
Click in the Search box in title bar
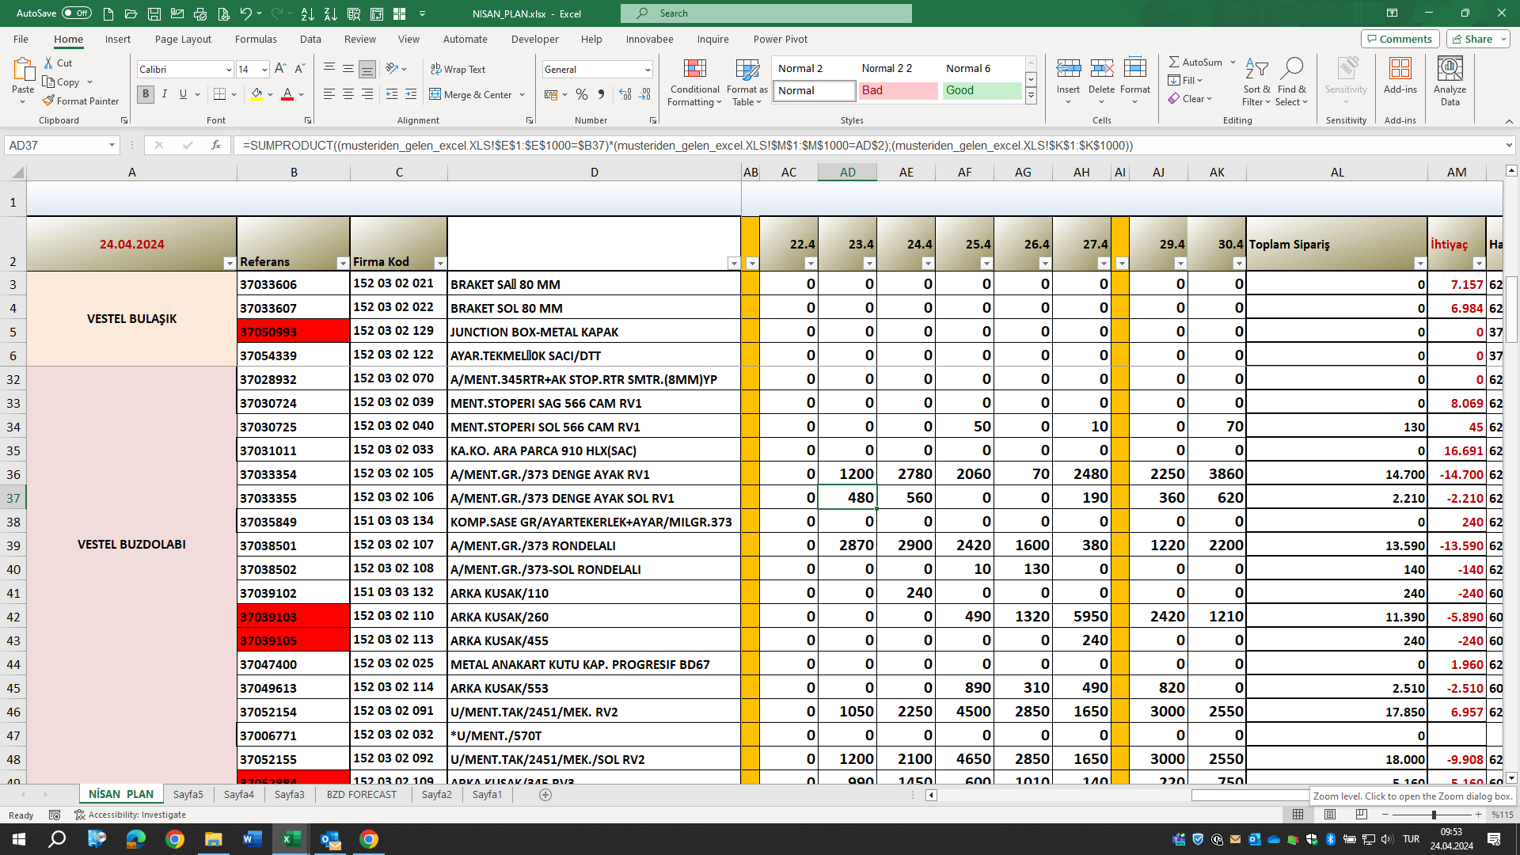[766, 13]
